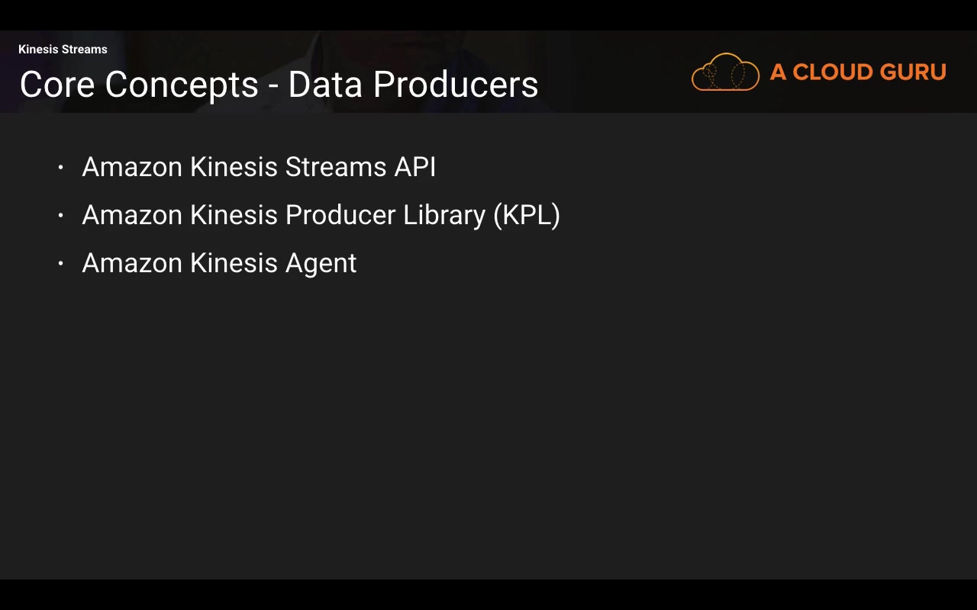Click the word 'Producers' in the slide title
Screen dimensions: 977x610
[456, 85]
